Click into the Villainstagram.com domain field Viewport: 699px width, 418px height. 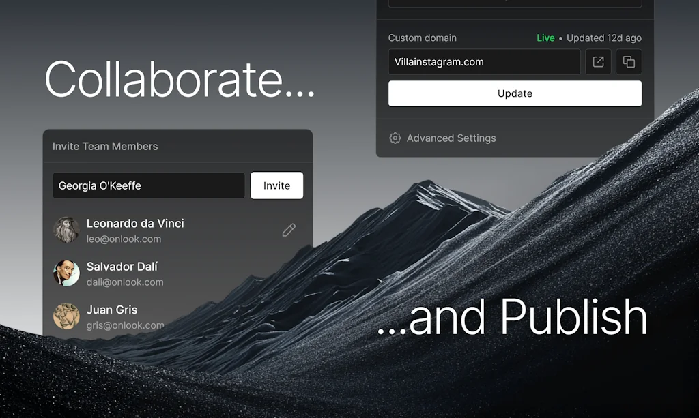click(x=484, y=62)
